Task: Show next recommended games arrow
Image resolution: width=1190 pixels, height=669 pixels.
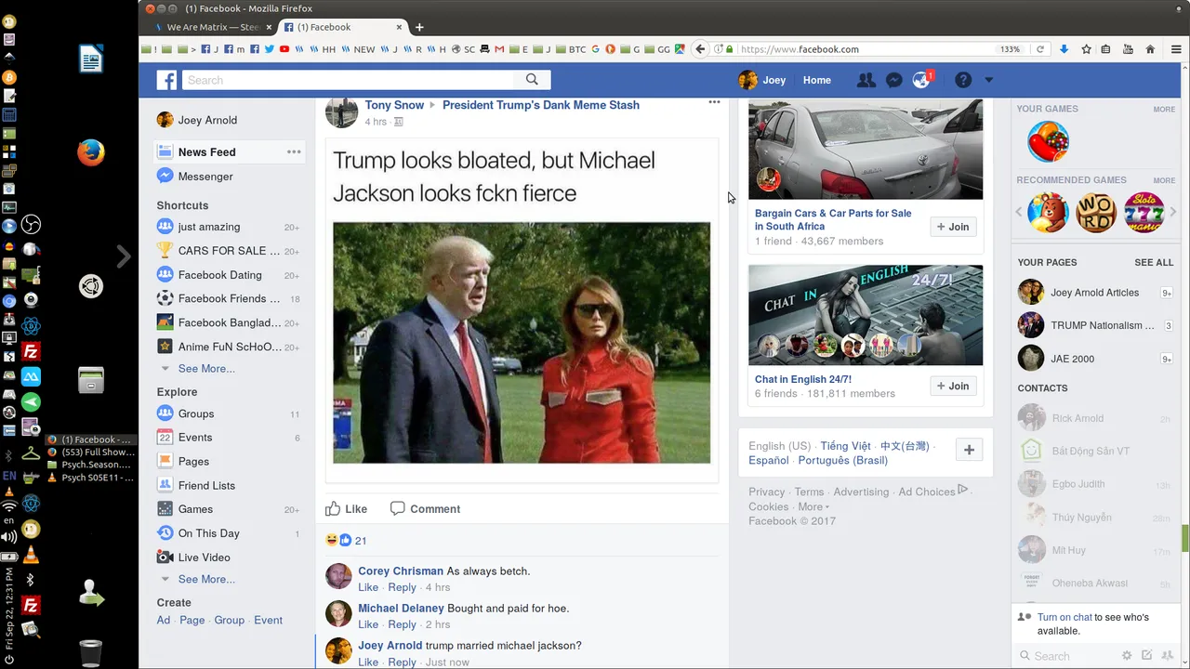Action: click(x=1172, y=213)
